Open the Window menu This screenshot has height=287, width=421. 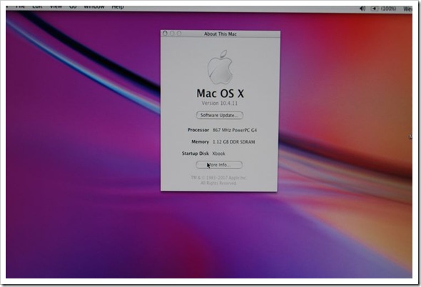point(93,7)
